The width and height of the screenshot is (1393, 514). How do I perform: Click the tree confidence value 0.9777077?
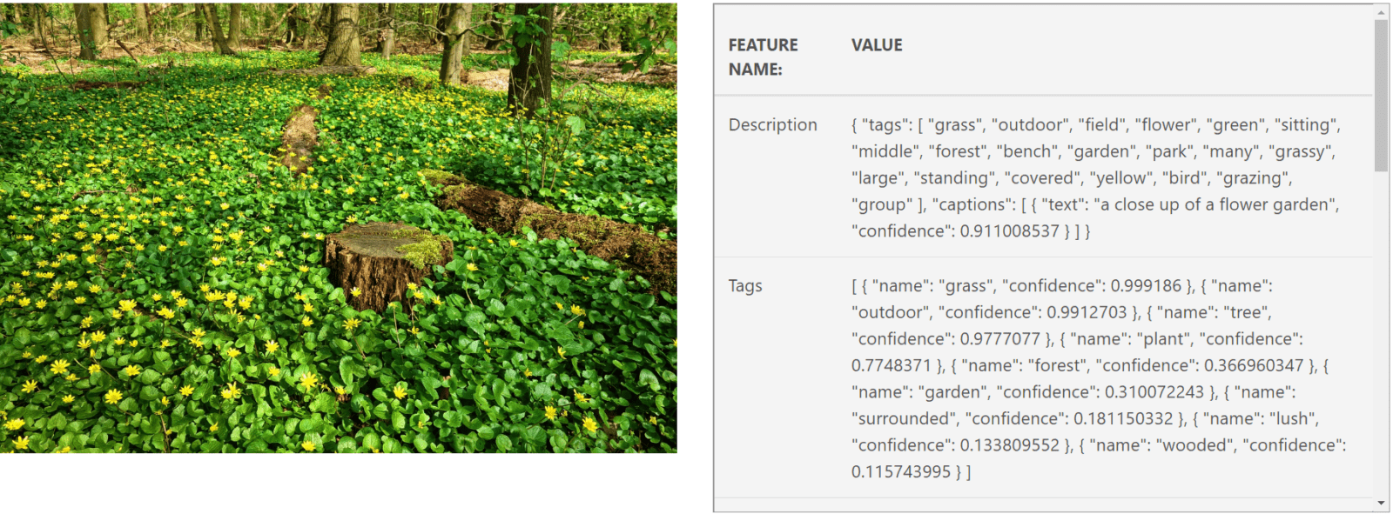click(x=1000, y=339)
